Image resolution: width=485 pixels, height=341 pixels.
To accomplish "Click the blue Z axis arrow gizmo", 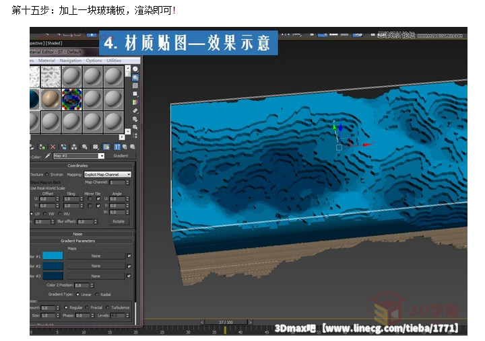I will point(341,128).
